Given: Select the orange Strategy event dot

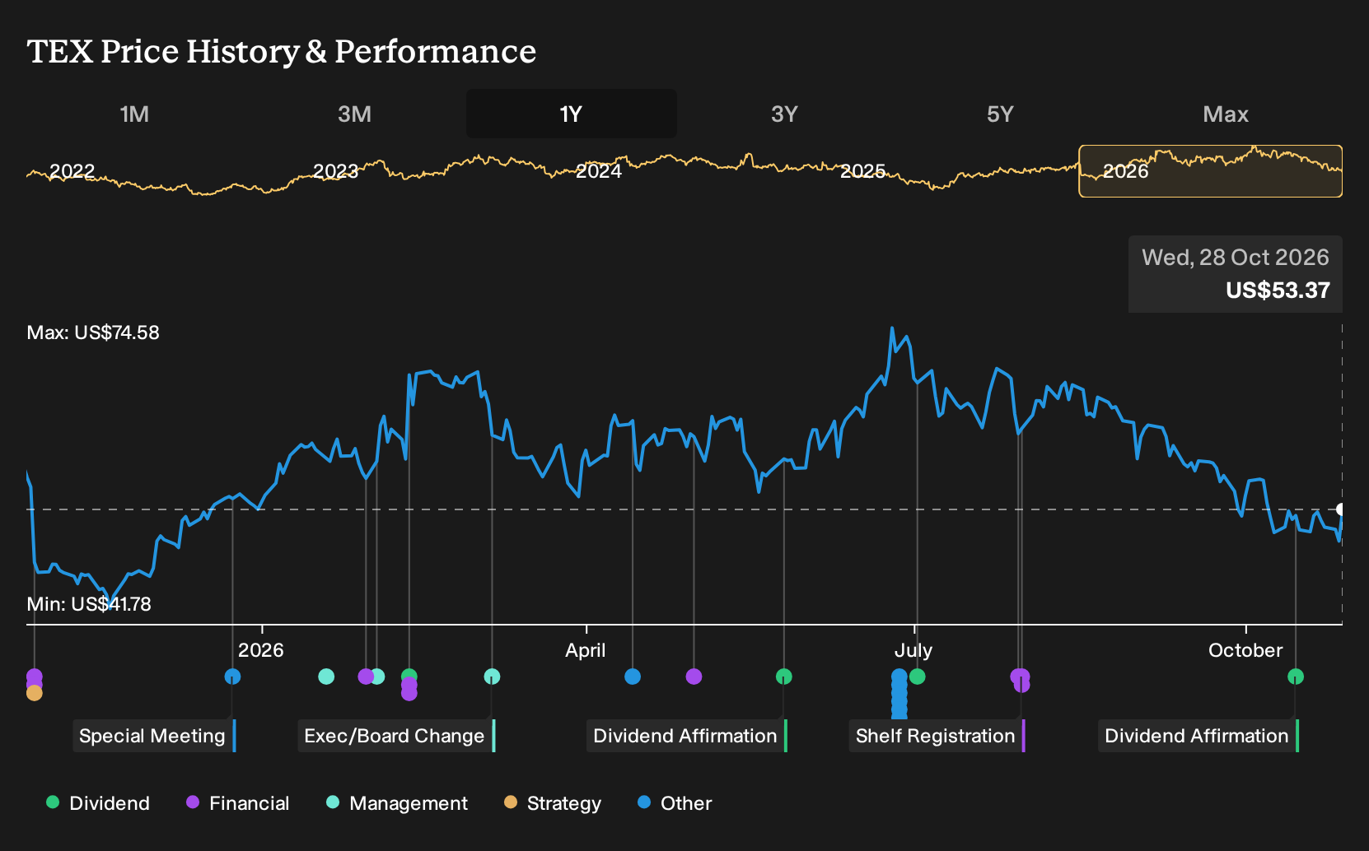Looking at the screenshot, I should coord(34,693).
